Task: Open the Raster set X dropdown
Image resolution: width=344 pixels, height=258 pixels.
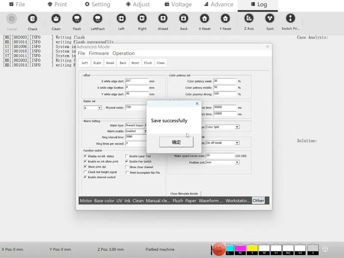Action: click(93, 107)
